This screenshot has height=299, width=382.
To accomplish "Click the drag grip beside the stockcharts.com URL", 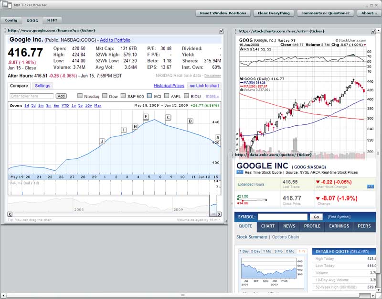I will [x=236, y=31].
